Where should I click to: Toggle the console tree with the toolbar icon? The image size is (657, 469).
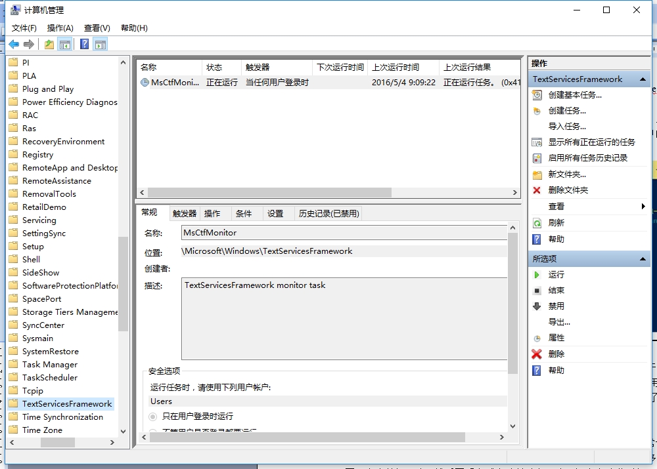[x=66, y=43]
